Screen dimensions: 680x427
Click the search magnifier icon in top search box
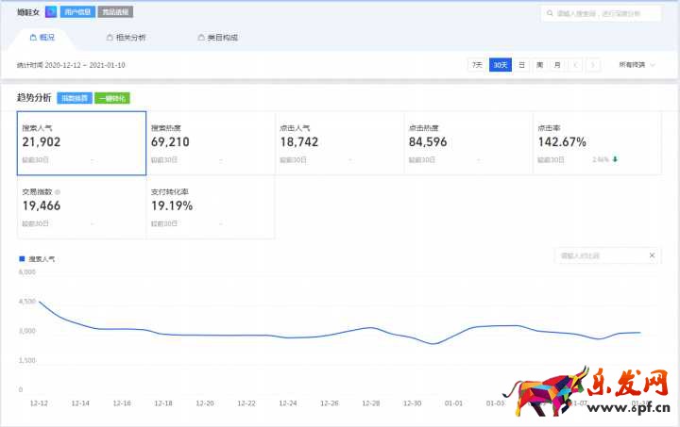pyautogui.click(x=550, y=13)
